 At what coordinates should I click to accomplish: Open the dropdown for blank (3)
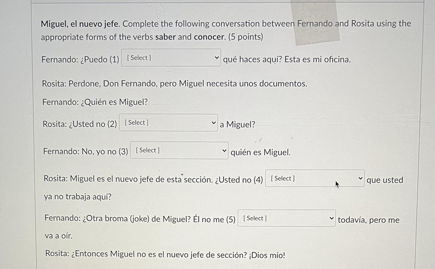pos(179,151)
